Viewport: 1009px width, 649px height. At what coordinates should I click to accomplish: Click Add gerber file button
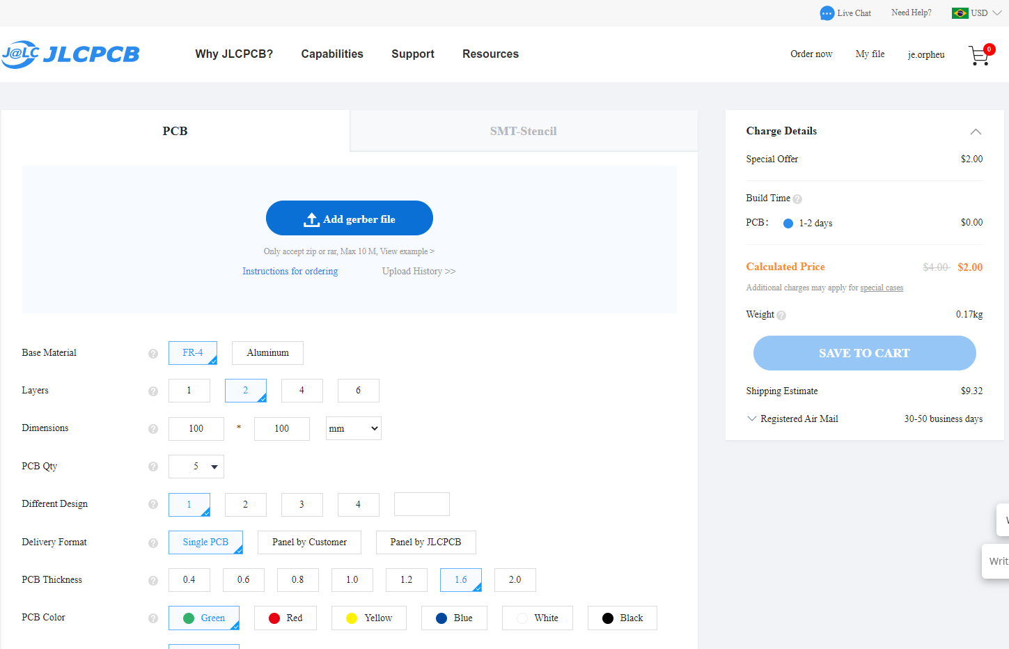(x=350, y=218)
